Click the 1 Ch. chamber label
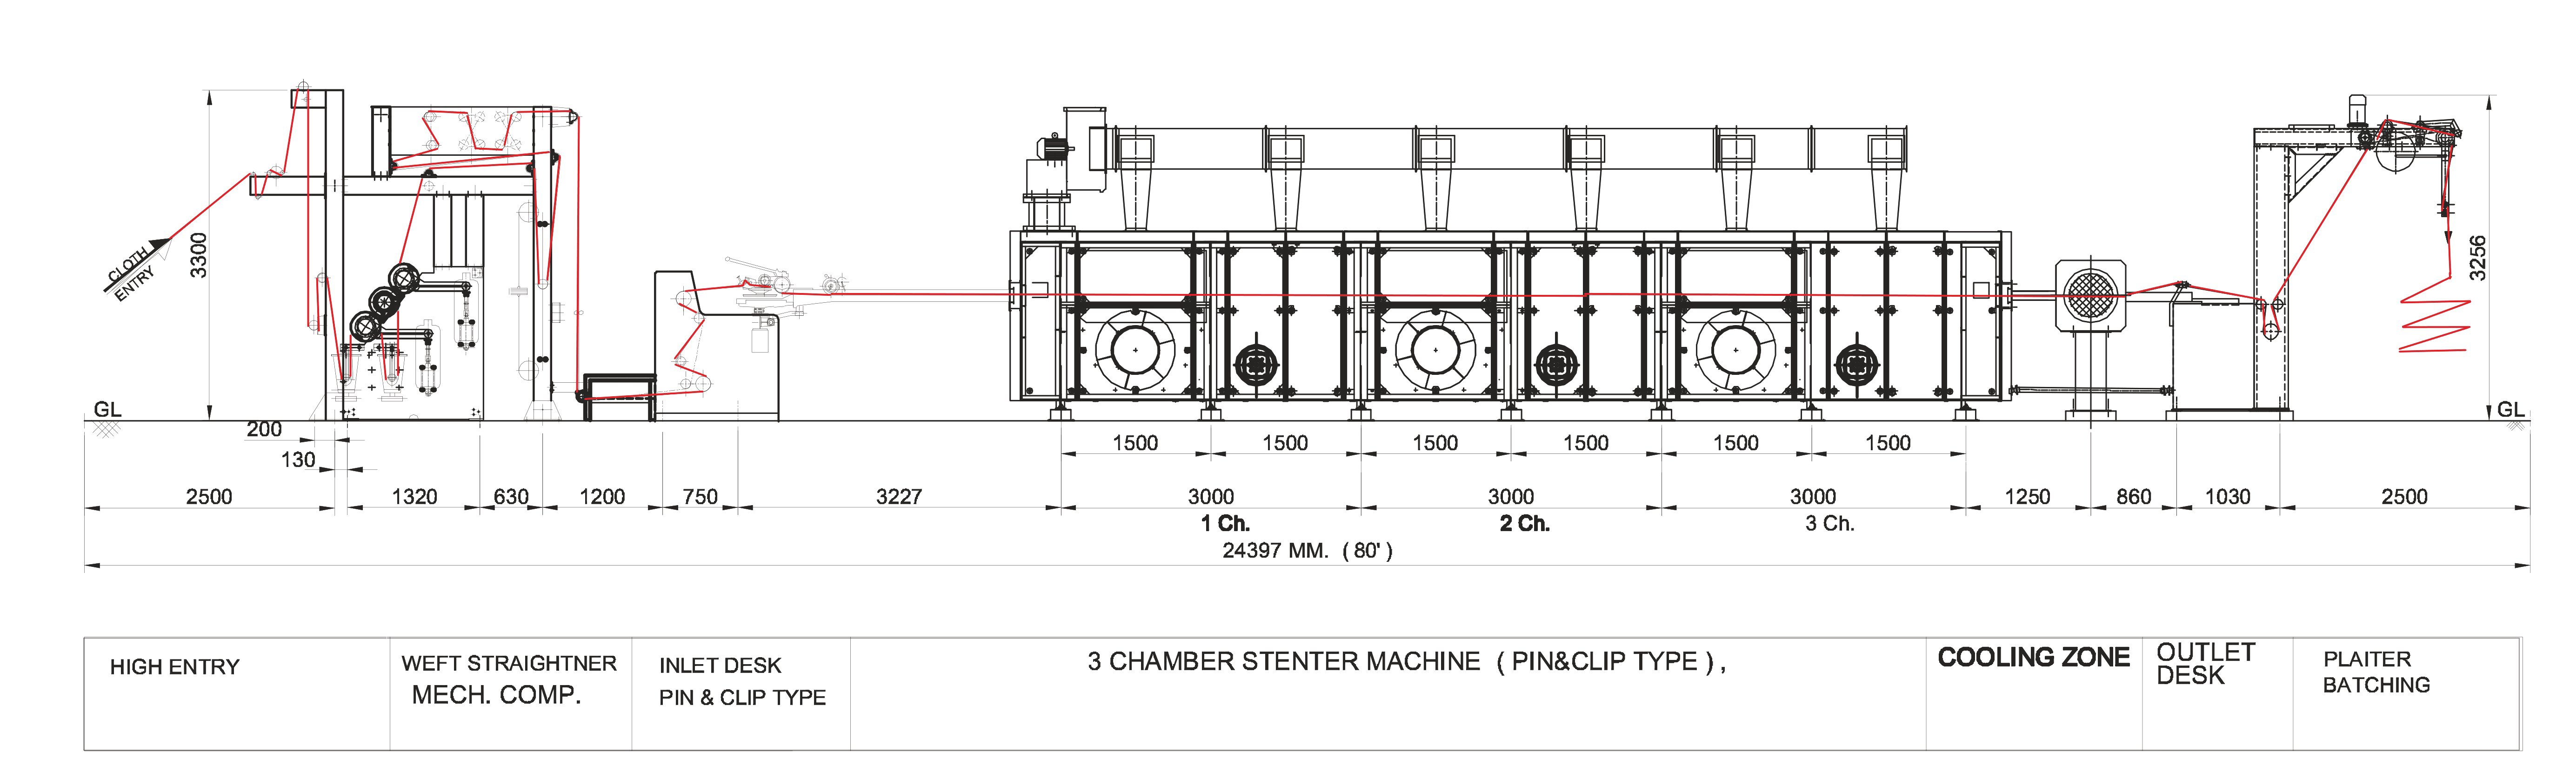This screenshot has width=2576, height=779. (x=1225, y=523)
